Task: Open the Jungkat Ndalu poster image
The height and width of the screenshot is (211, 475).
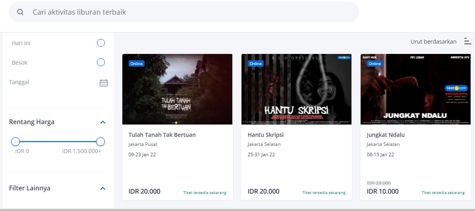Action: click(415, 89)
